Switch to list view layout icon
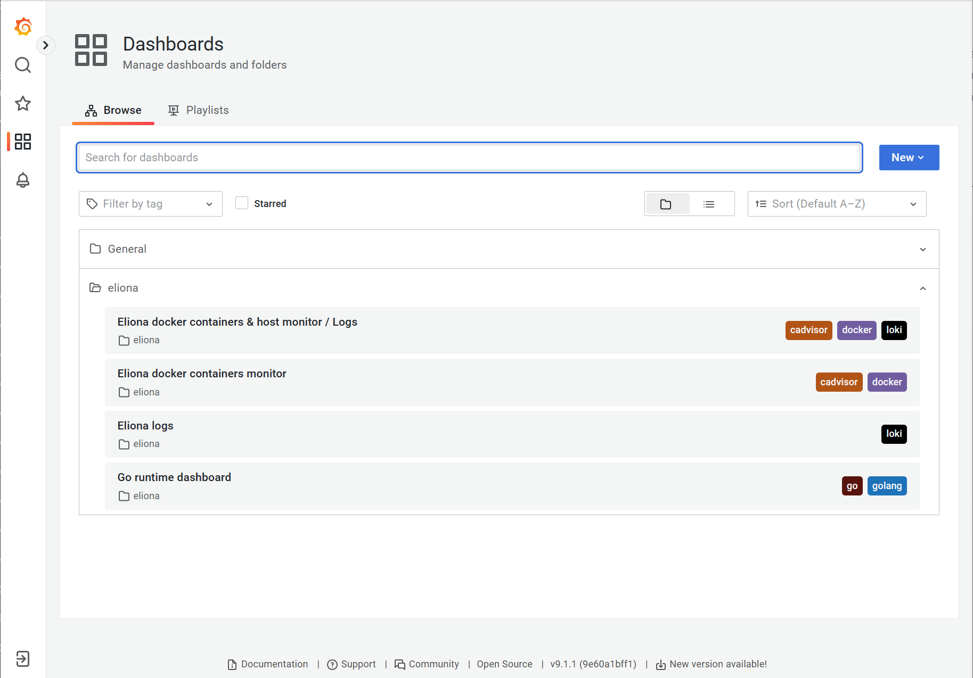The image size is (973, 678). (708, 204)
